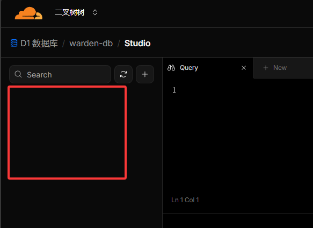Click the blue D1 database icon
Image resolution: width=313 pixels, height=228 pixels.
tap(14, 43)
